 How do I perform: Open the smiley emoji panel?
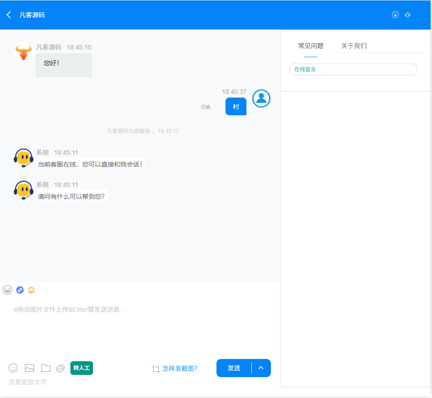[13, 368]
